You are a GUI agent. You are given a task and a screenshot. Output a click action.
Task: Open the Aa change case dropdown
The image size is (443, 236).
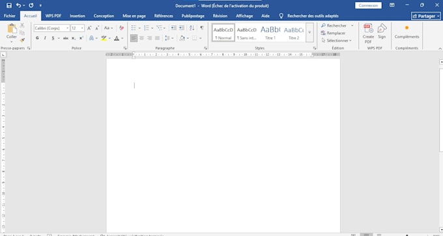coord(108,28)
